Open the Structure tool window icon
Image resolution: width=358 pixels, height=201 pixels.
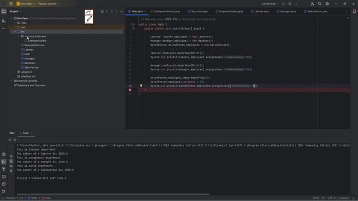[4, 21]
